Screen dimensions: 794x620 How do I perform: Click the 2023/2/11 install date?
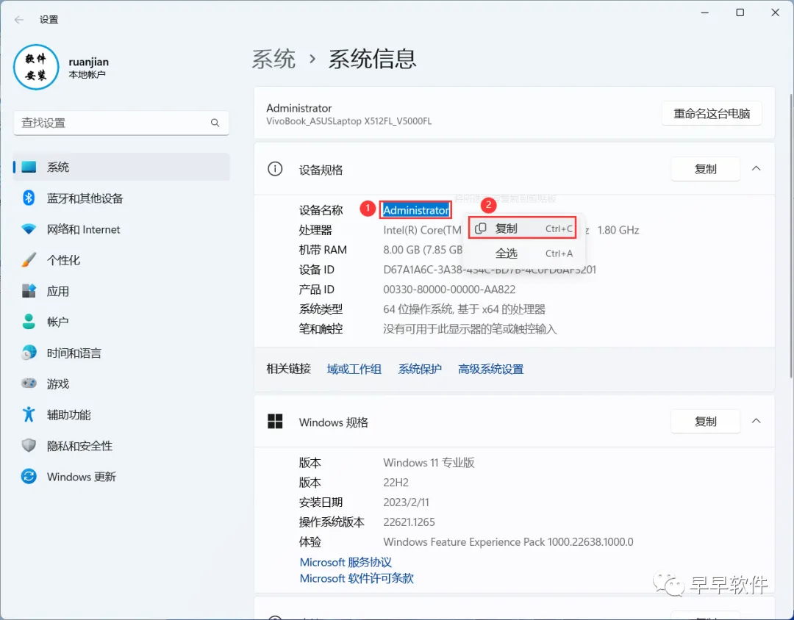406,502
